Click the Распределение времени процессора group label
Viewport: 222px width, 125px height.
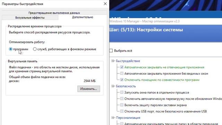tap(35, 26)
